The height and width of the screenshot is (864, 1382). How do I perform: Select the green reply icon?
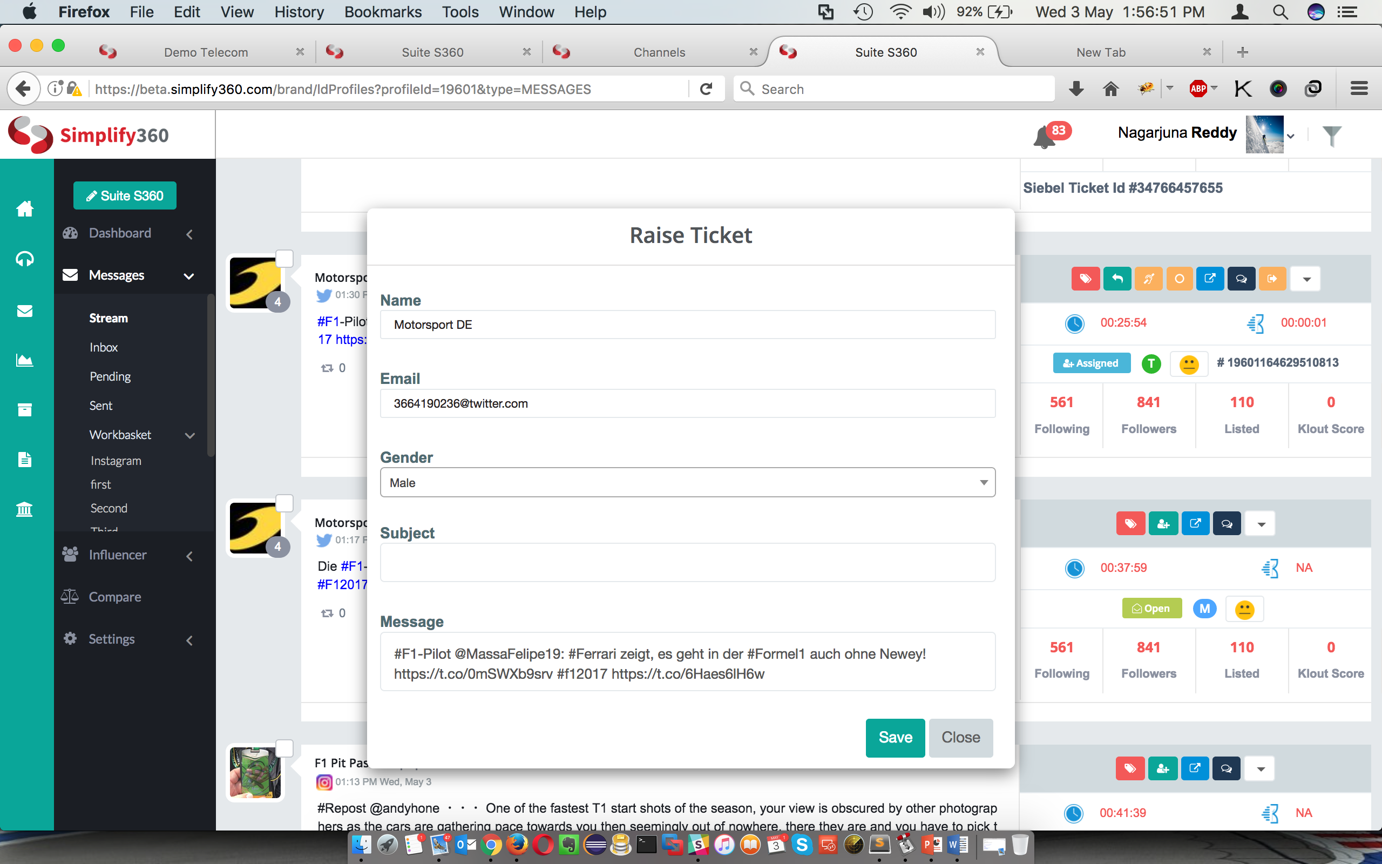(1117, 278)
